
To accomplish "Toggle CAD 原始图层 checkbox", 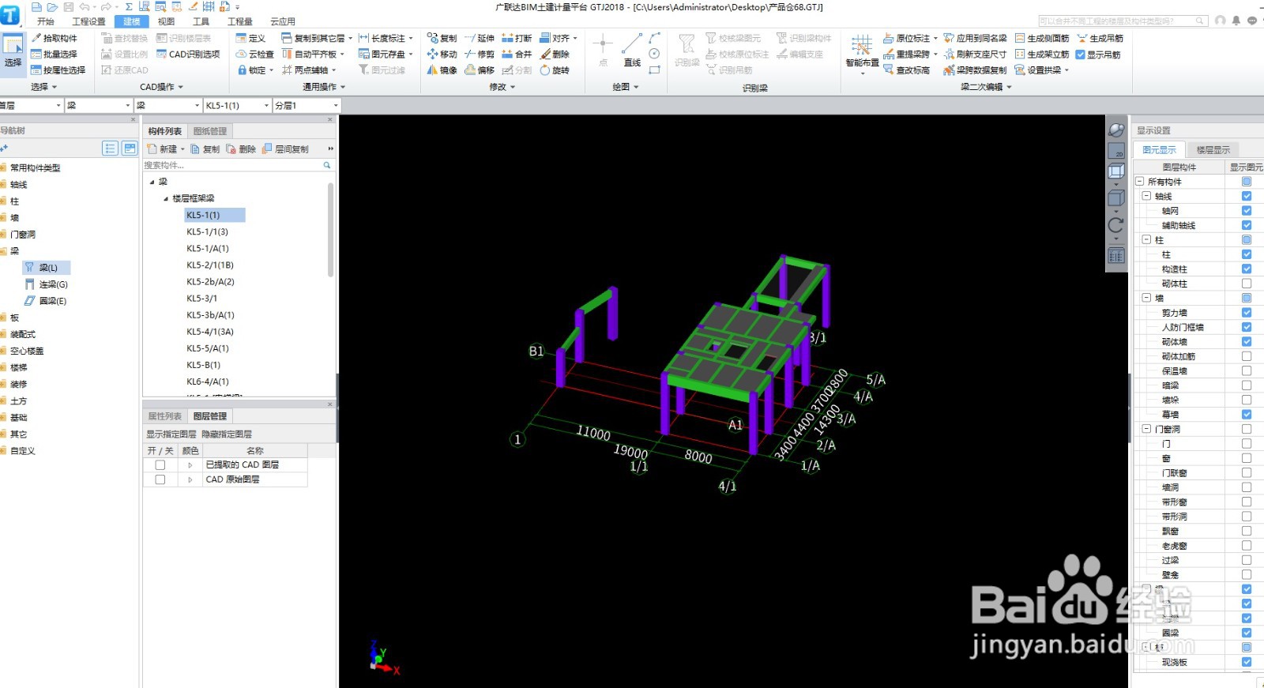I will coord(160,479).
